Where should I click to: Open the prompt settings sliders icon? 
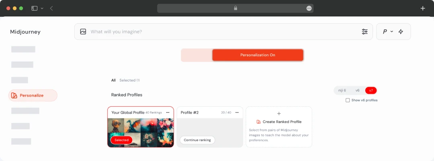[365, 32]
